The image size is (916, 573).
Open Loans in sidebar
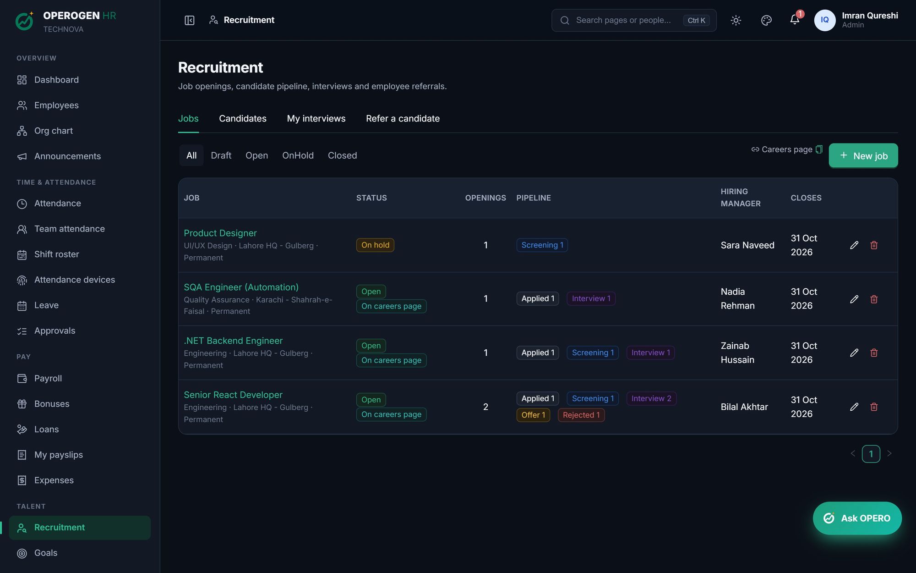point(80,430)
